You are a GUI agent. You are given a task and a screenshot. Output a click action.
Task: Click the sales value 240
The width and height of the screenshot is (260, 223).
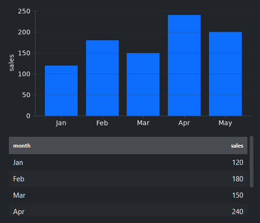point(238,212)
